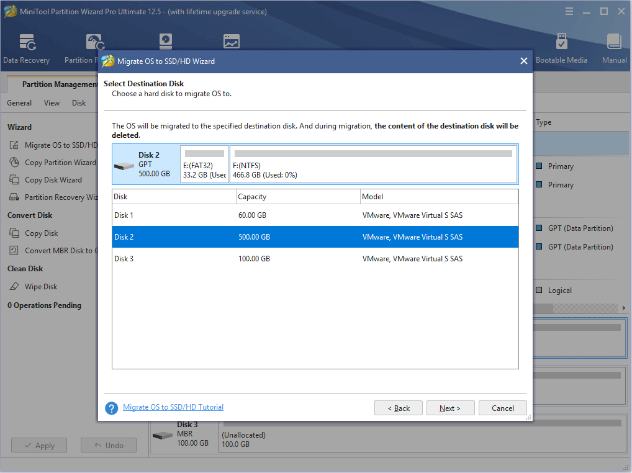Sort list by Model column header
Image resolution: width=632 pixels, height=473 pixels.
pos(438,197)
